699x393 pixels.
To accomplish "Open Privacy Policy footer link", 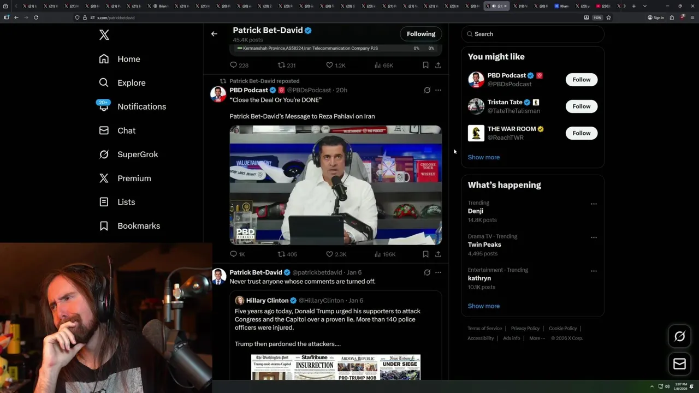I will point(525,329).
